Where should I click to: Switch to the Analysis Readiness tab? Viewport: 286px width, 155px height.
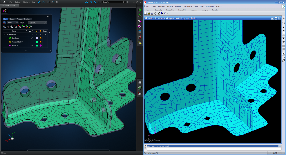point(24,19)
